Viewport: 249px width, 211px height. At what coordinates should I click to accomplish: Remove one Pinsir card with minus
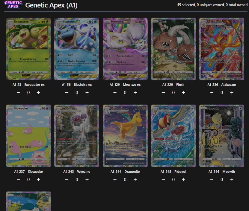coord(163,93)
